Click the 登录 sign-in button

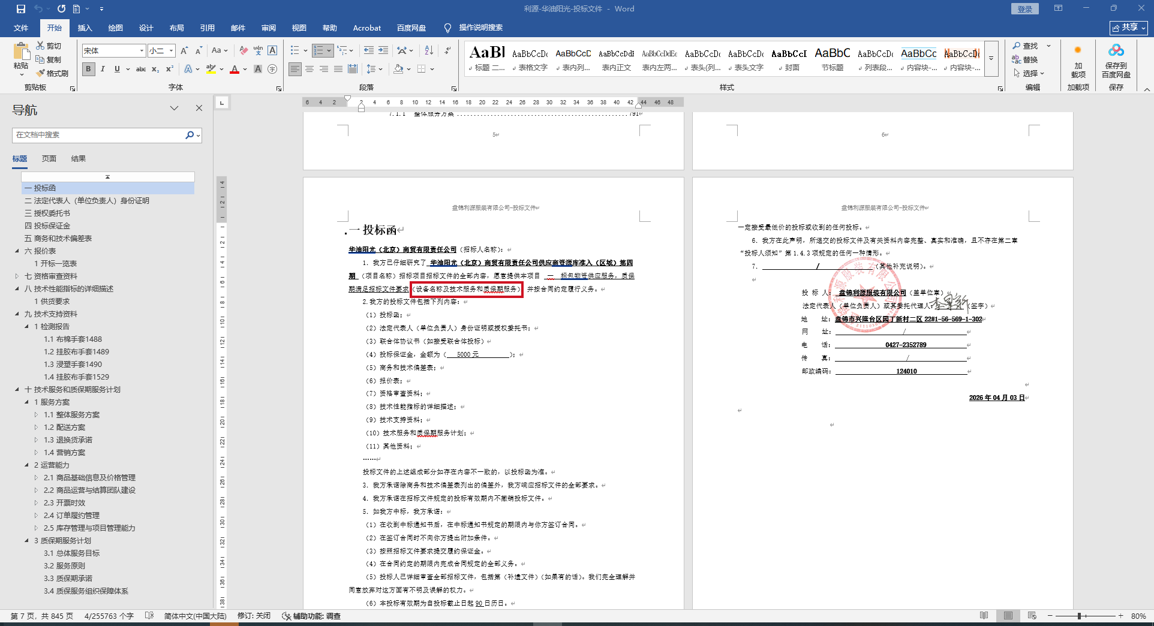point(1024,9)
